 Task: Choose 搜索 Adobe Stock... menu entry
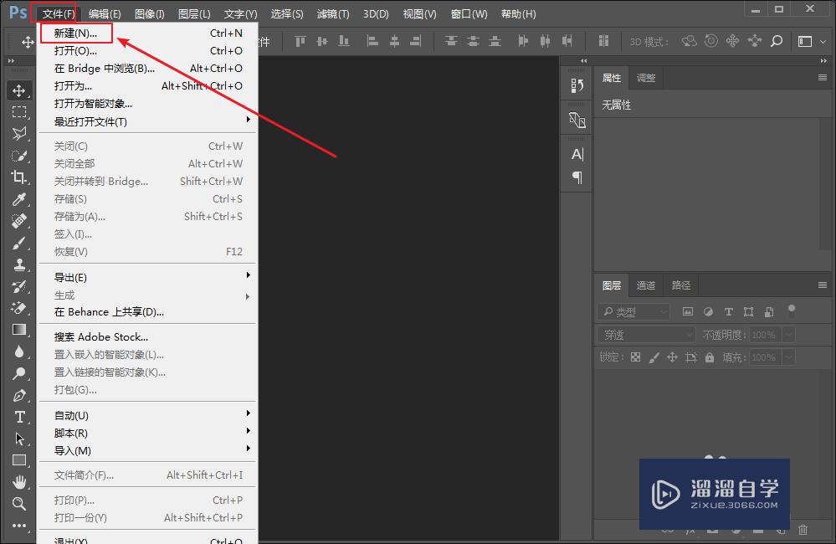[x=101, y=336]
